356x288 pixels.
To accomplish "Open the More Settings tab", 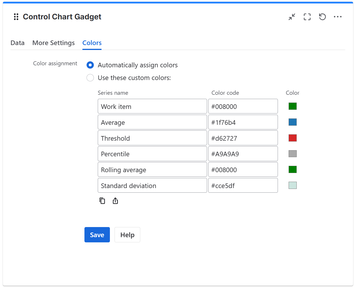I will click(x=53, y=43).
